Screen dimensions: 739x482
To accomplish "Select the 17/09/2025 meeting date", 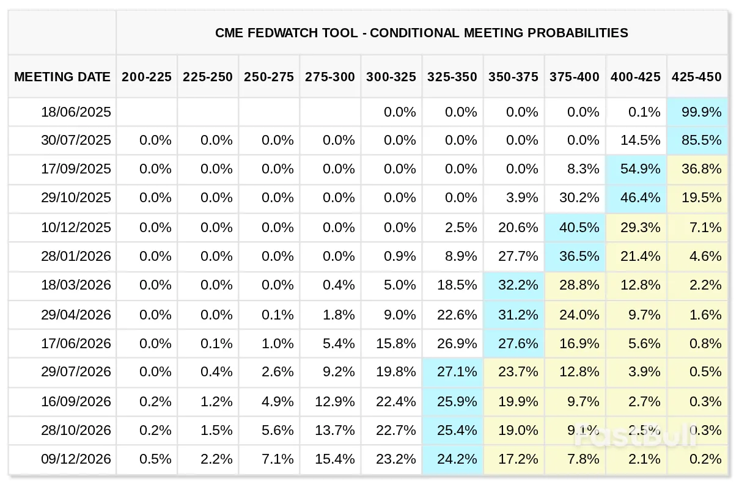I will 76,169.
